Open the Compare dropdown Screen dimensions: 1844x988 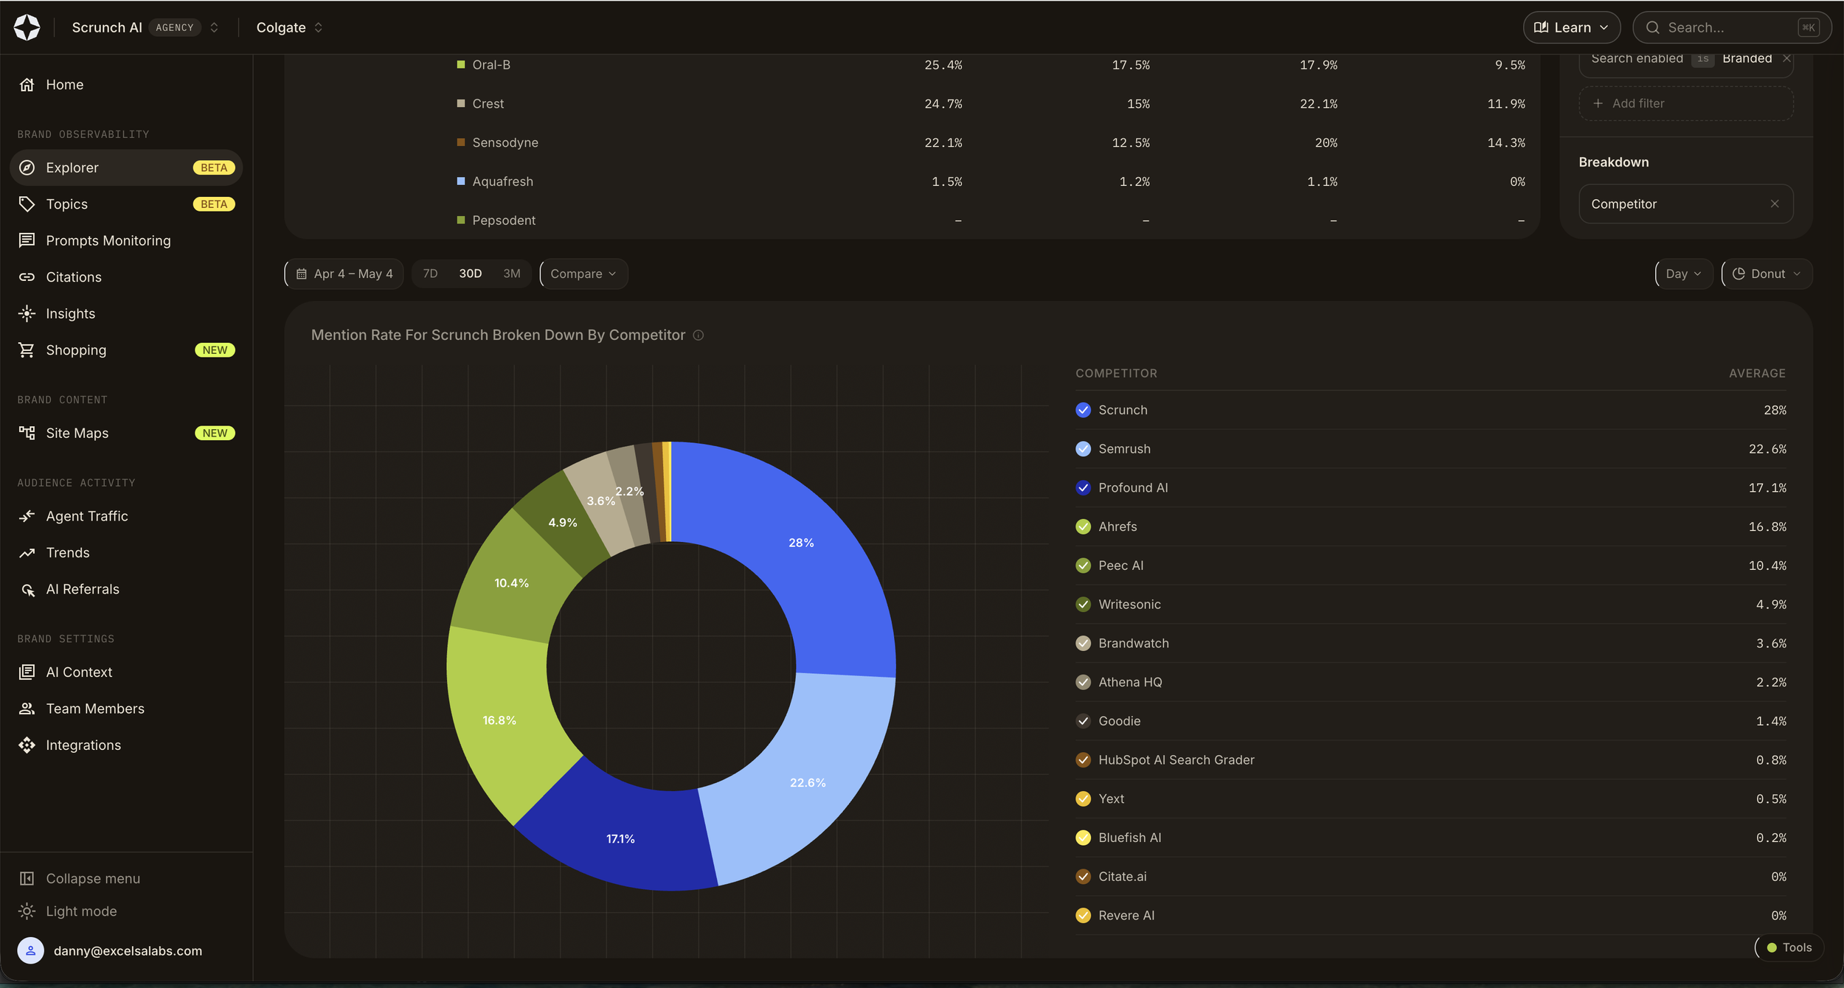[583, 274]
